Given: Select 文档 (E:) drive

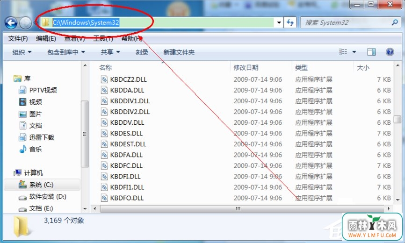Looking at the screenshot, I should click(x=36, y=208).
